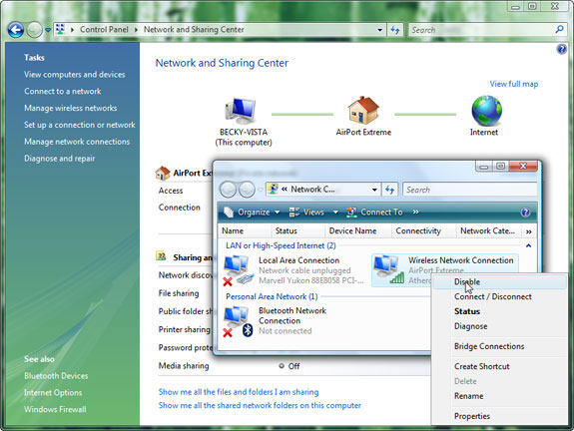
Task: Show more columns chevron in header row
Action: click(x=529, y=231)
